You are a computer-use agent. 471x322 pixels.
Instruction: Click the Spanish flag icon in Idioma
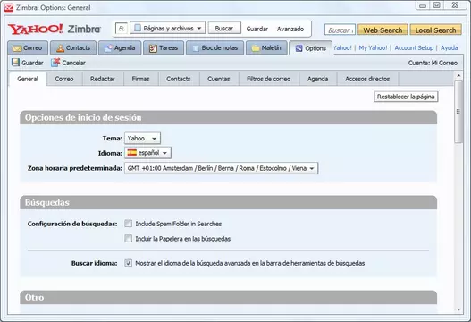132,153
